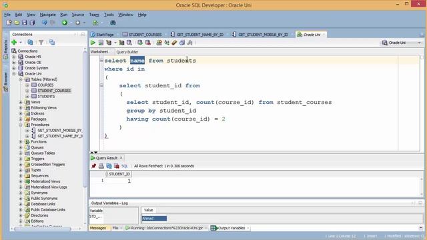The width and height of the screenshot is (427, 240).
Task: Click the SQL Tuning Advisor icon
Action: click(129, 43)
